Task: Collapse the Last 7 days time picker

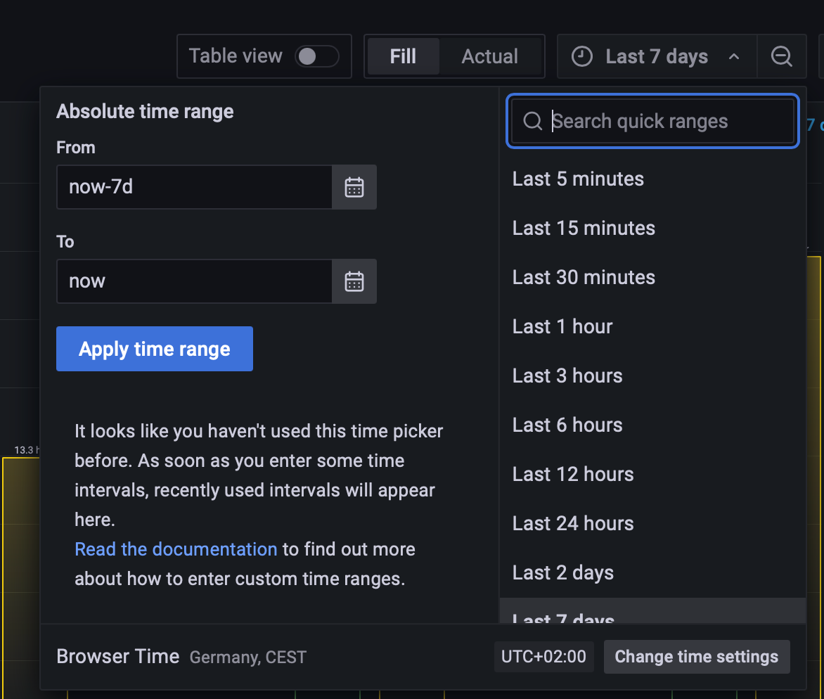Action: tap(656, 56)
